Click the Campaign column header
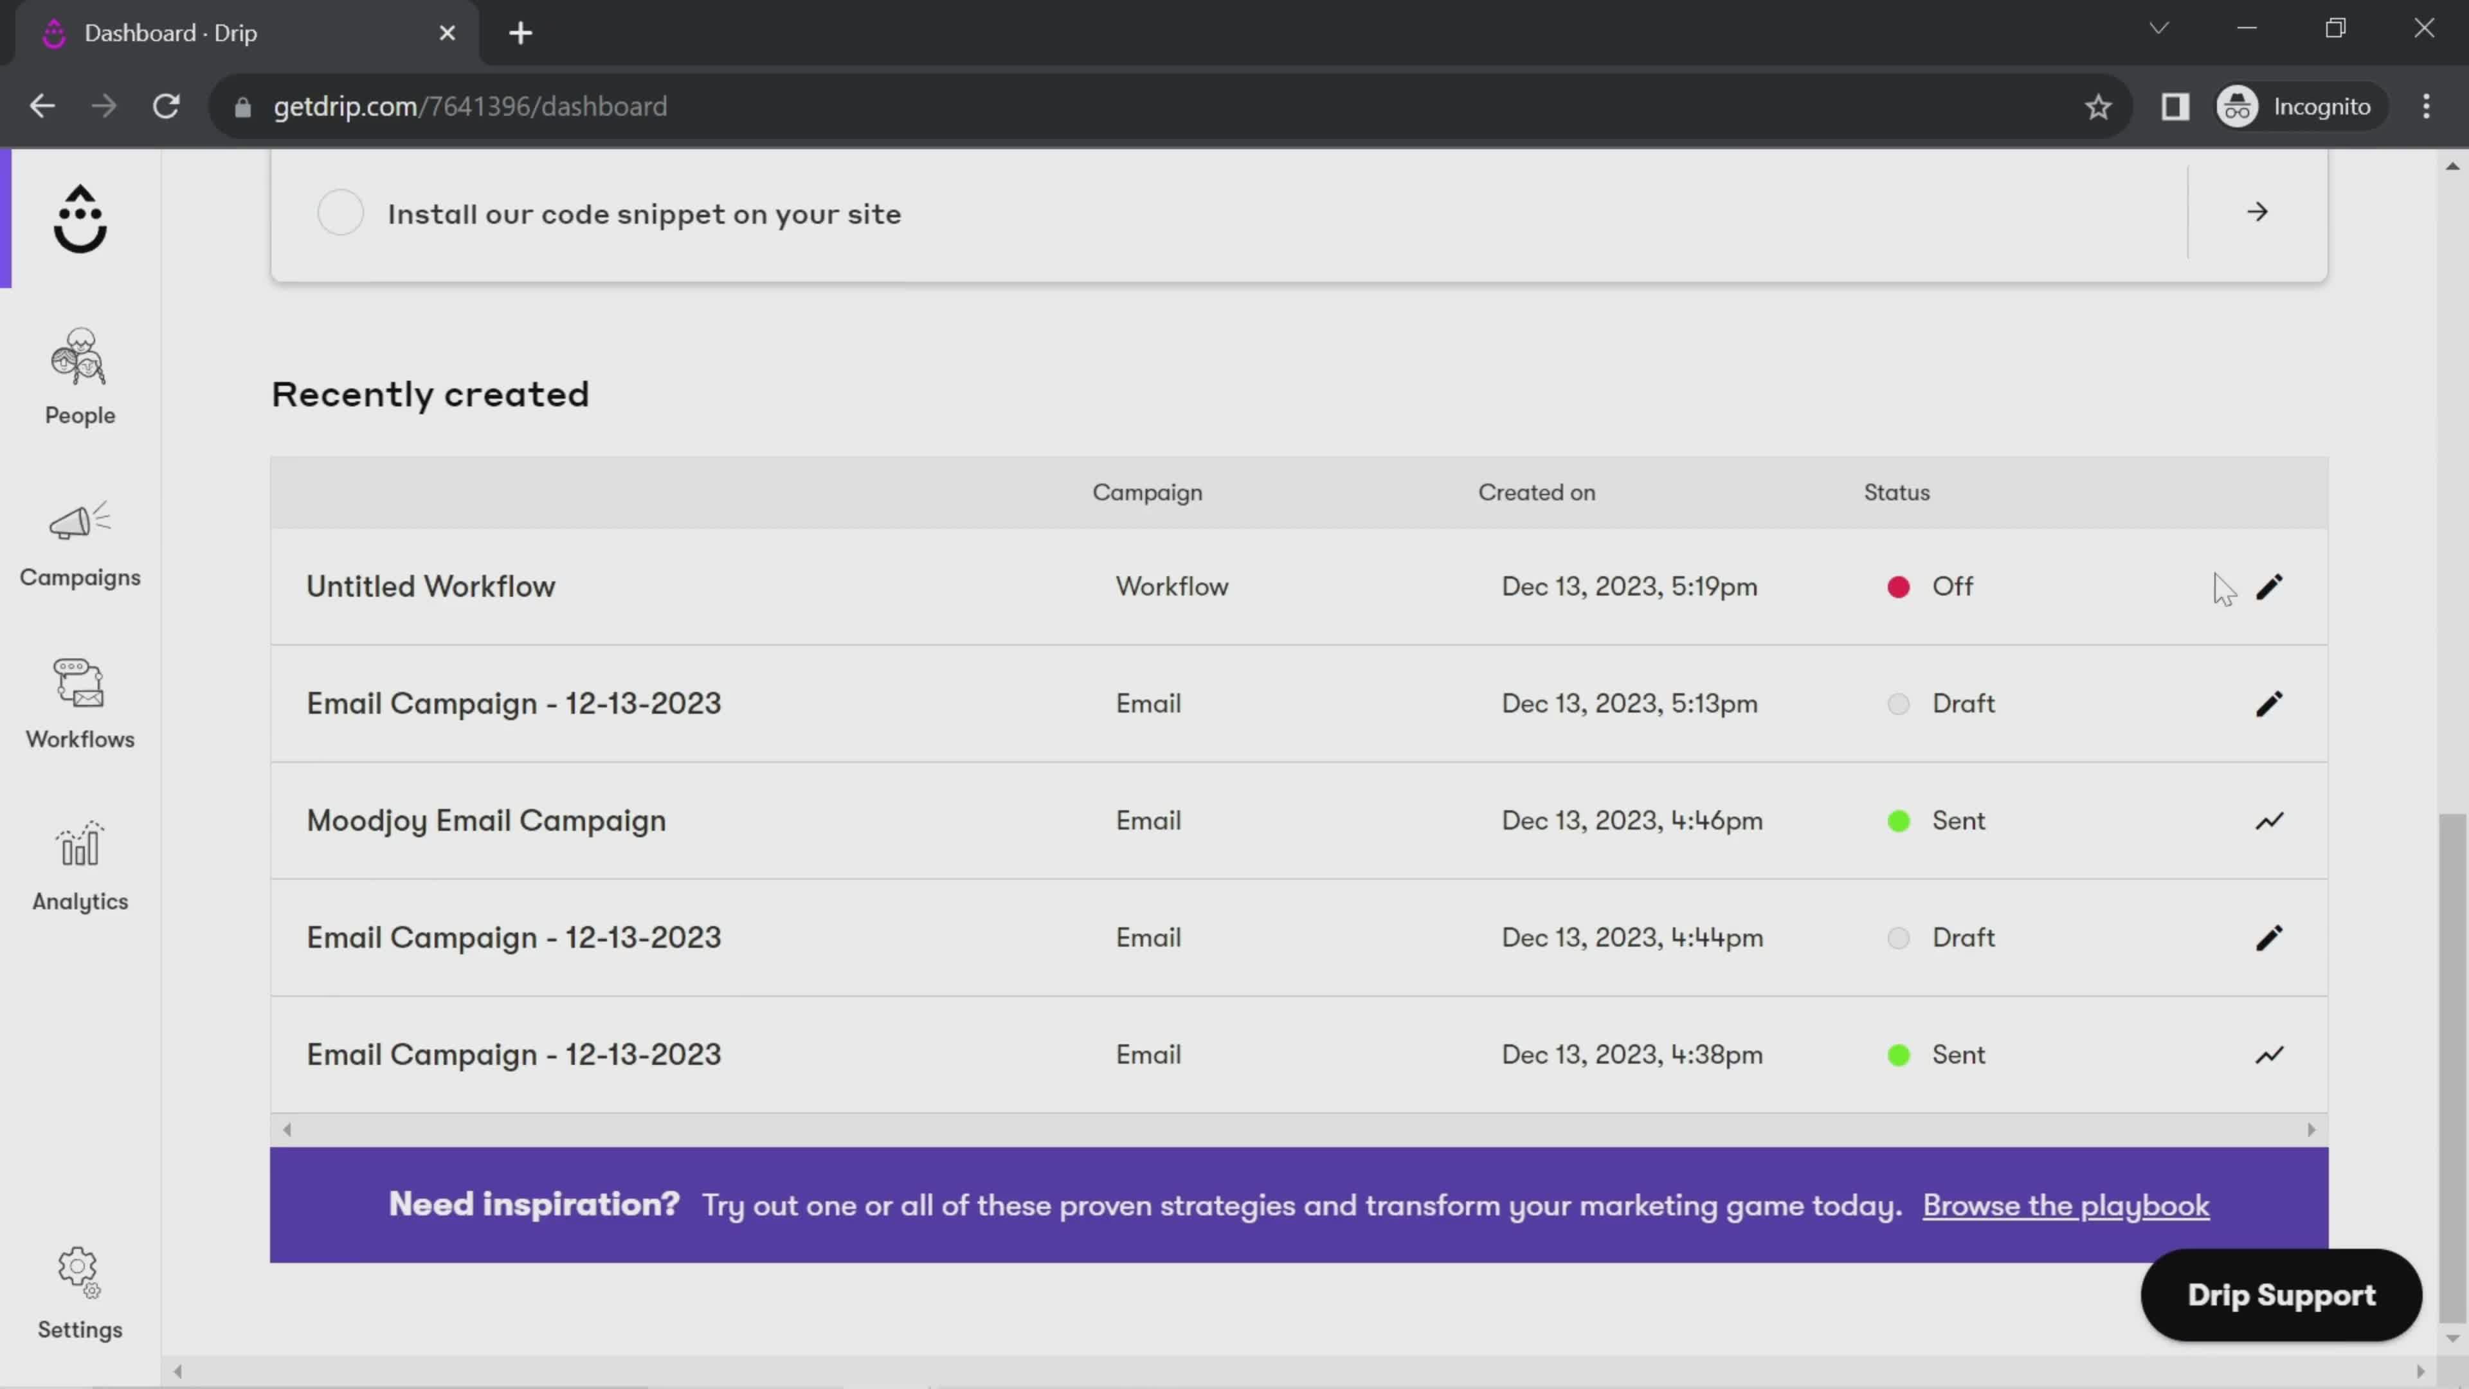2469x1389 pixels. 1147,493
